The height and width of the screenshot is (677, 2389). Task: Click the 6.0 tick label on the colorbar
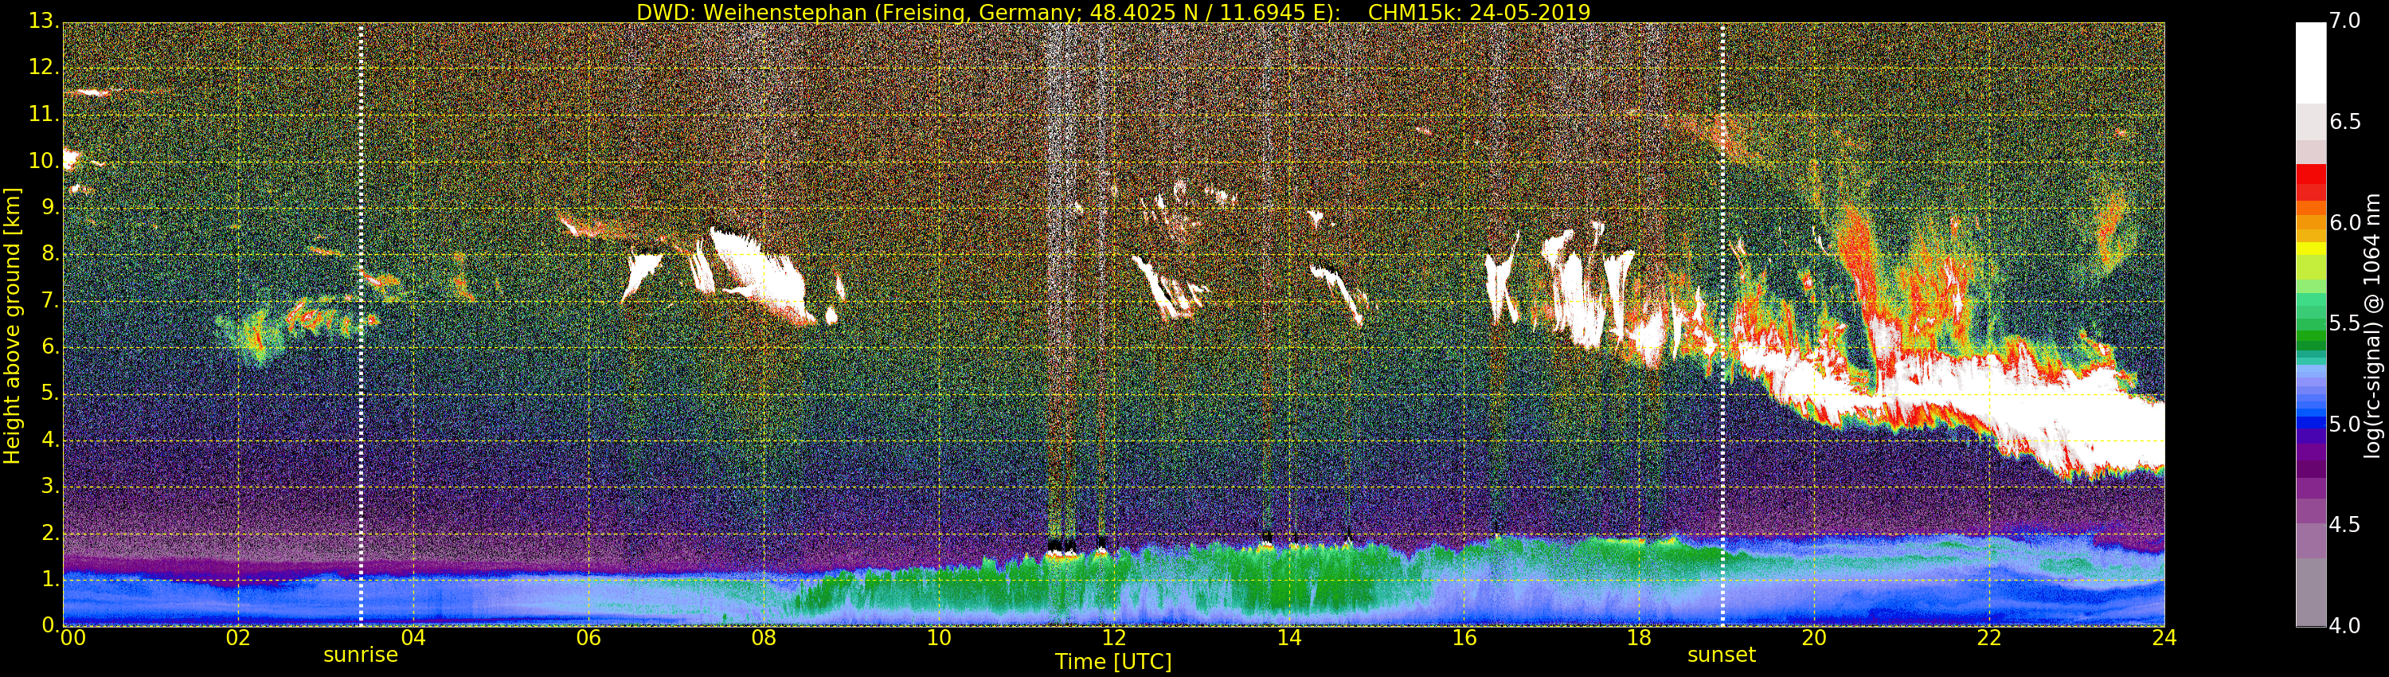(x=2345, y=222)
